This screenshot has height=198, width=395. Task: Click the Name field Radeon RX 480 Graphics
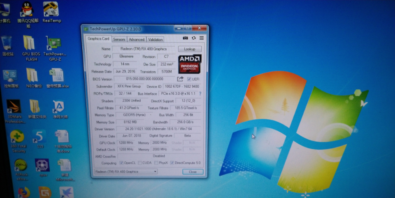[x=143, y=49]
